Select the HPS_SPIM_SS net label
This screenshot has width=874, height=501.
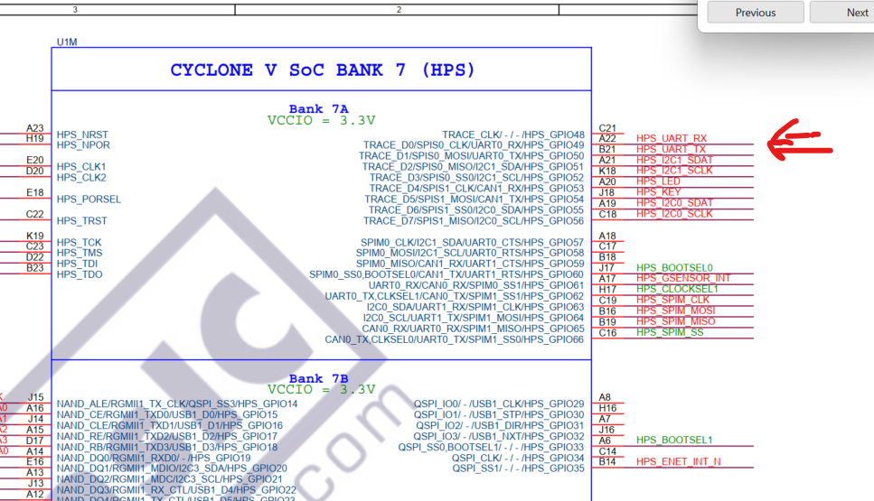670,333
